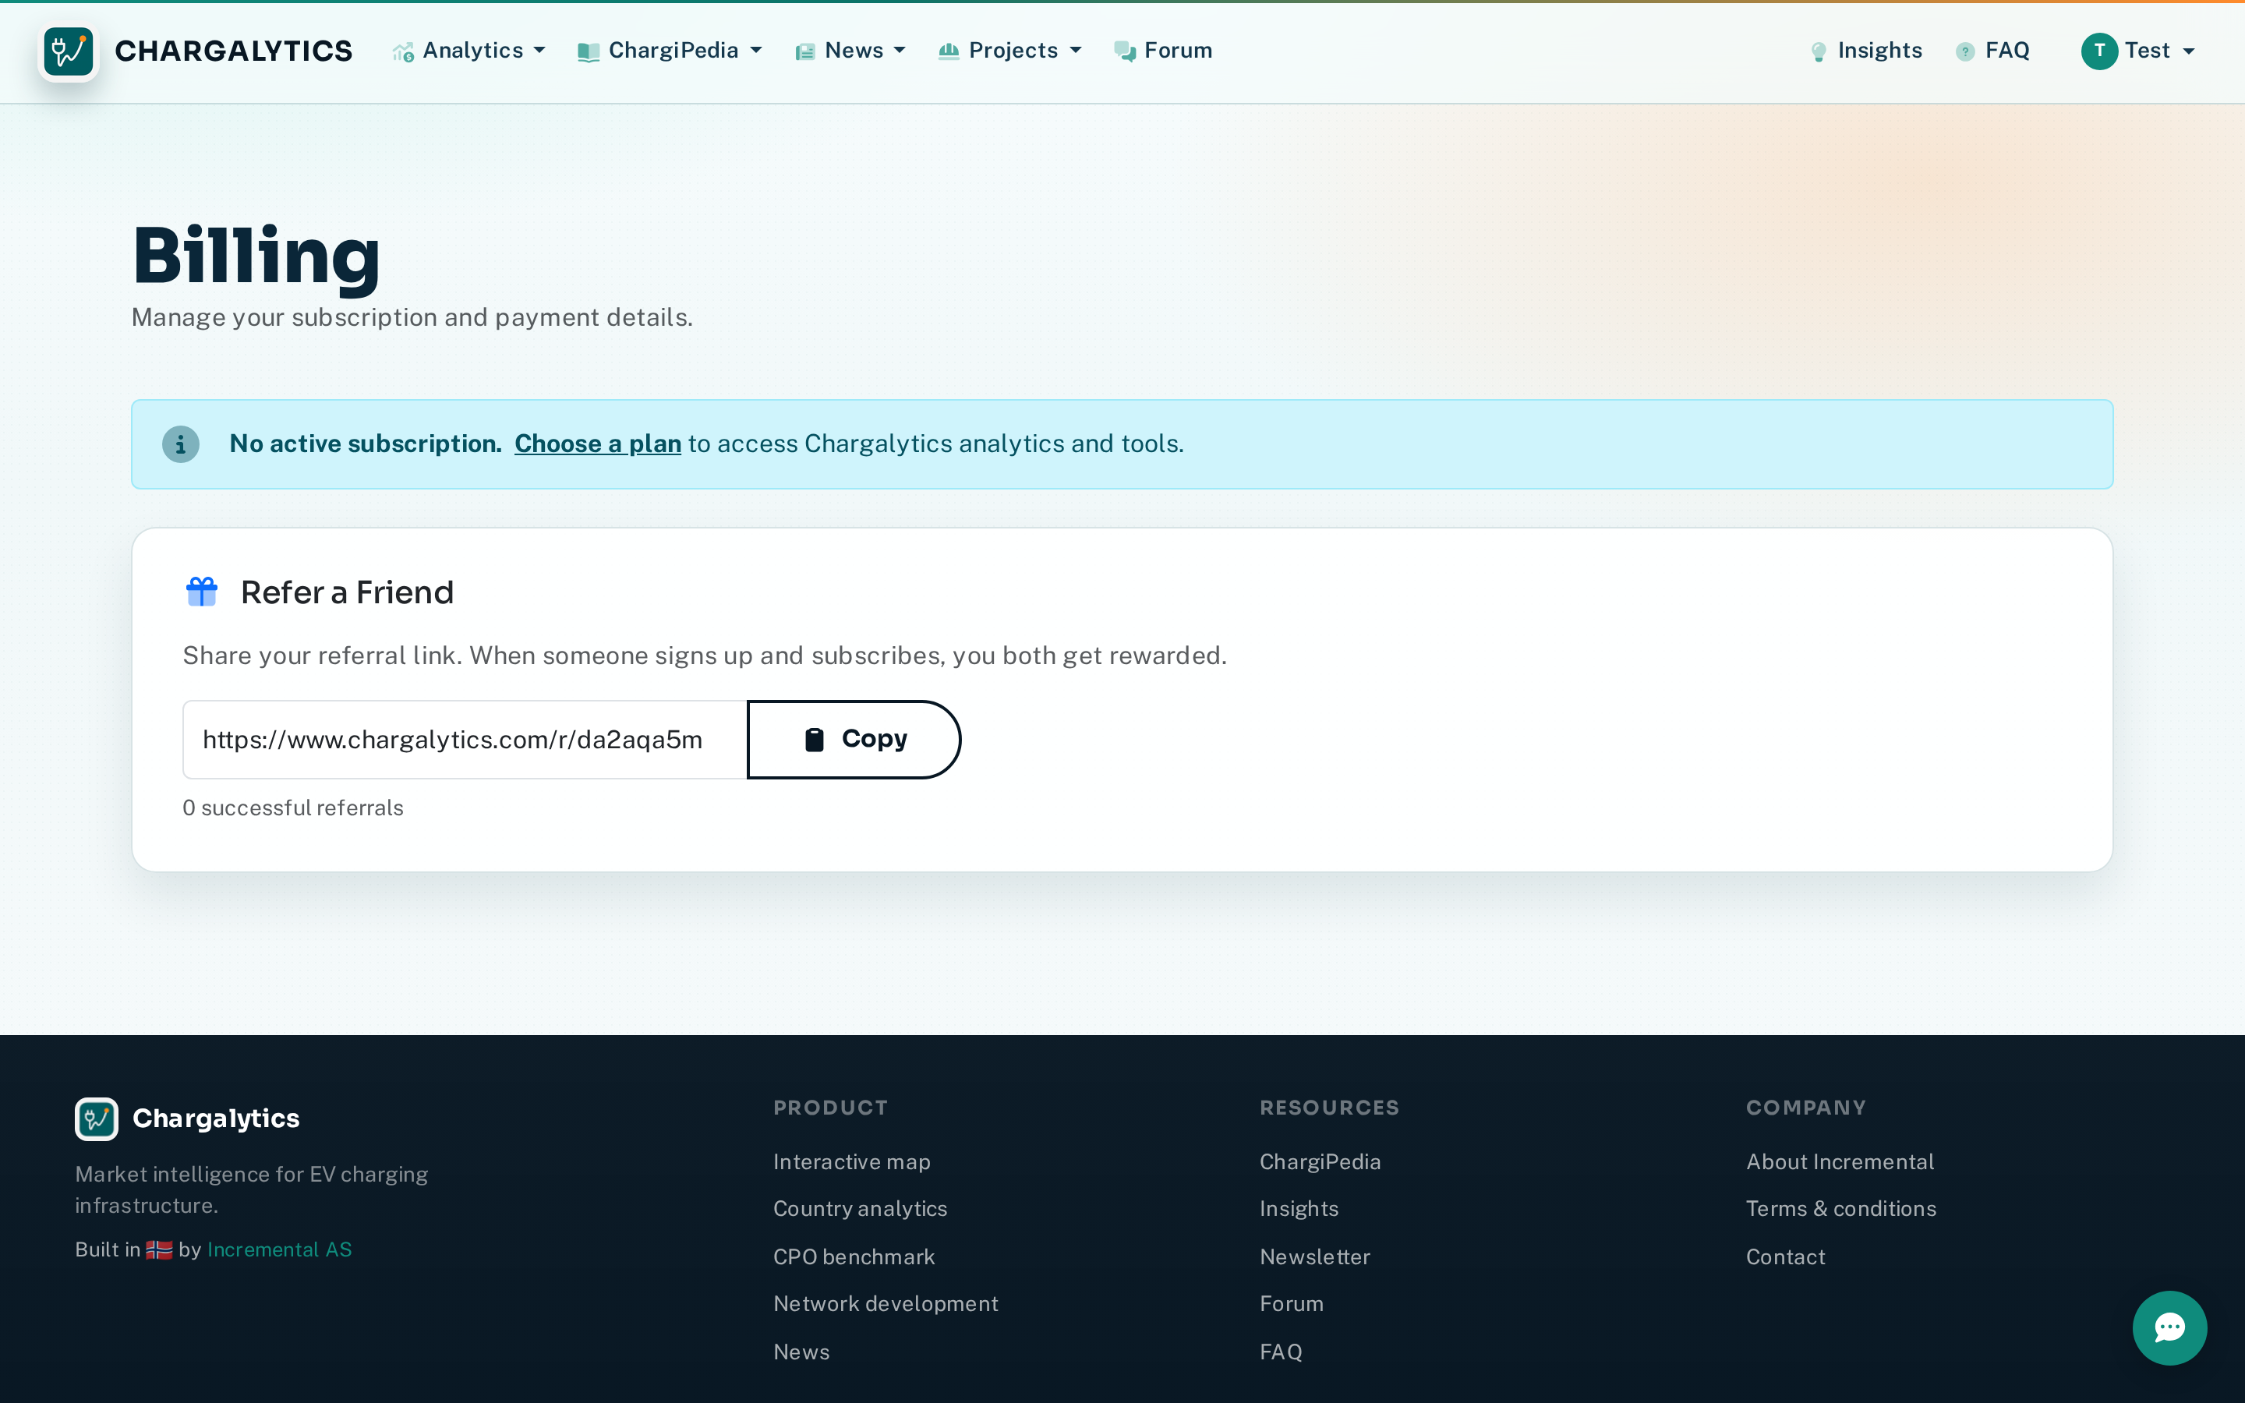Screen dimensions: 2245x1403
Task: Open Contact footer link
Action: [x=1785, y=1257]
